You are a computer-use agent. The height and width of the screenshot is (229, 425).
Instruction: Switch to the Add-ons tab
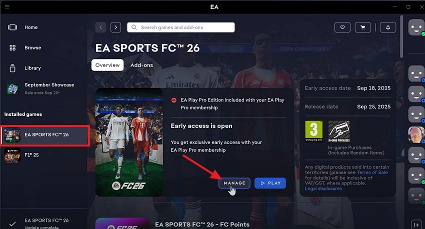(141, 65)
